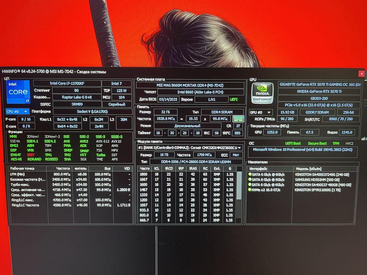Click the 'SRMB9' SSPEC value
The image size is (367, 275).
77,104
